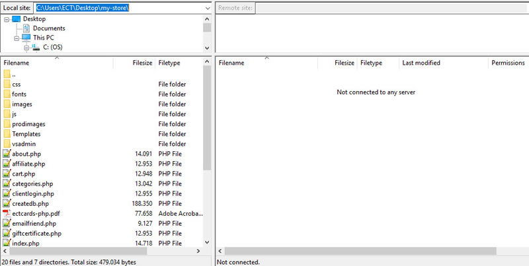Click the 77.658 filesize value
529x266 pixels.
(x=143, y=213)
